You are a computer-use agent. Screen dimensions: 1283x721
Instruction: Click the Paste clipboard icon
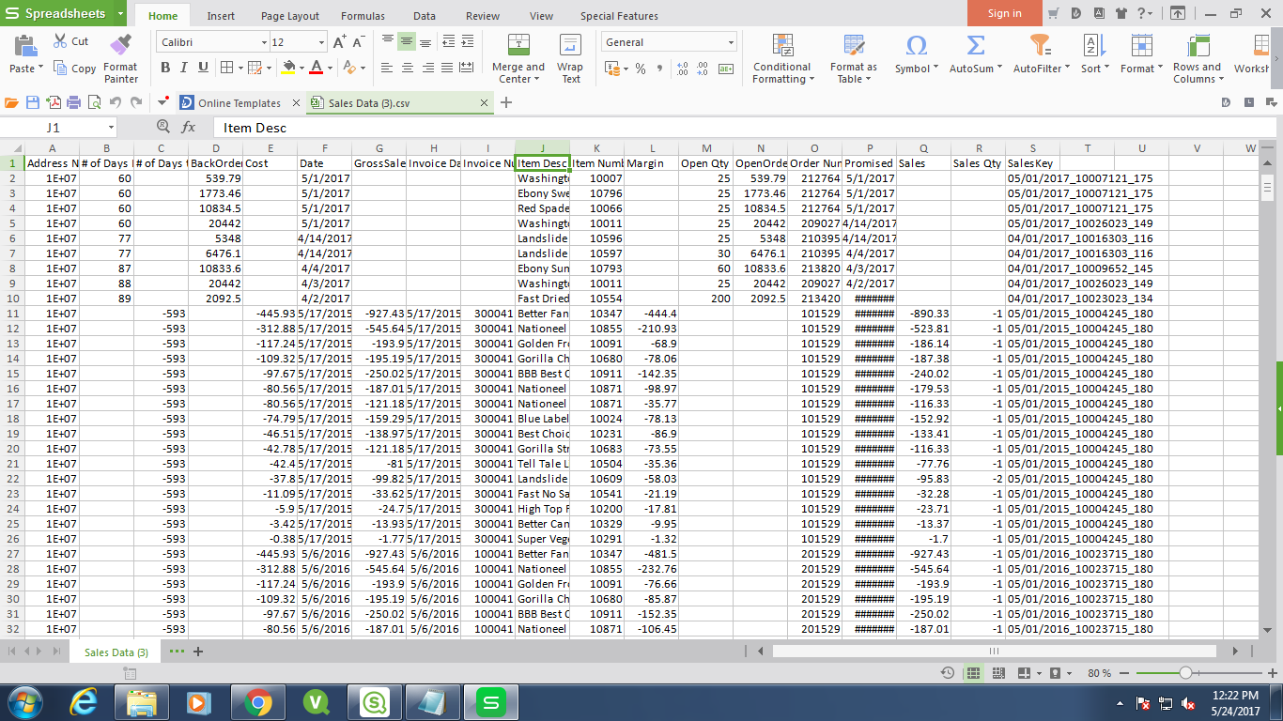point(26,46)
